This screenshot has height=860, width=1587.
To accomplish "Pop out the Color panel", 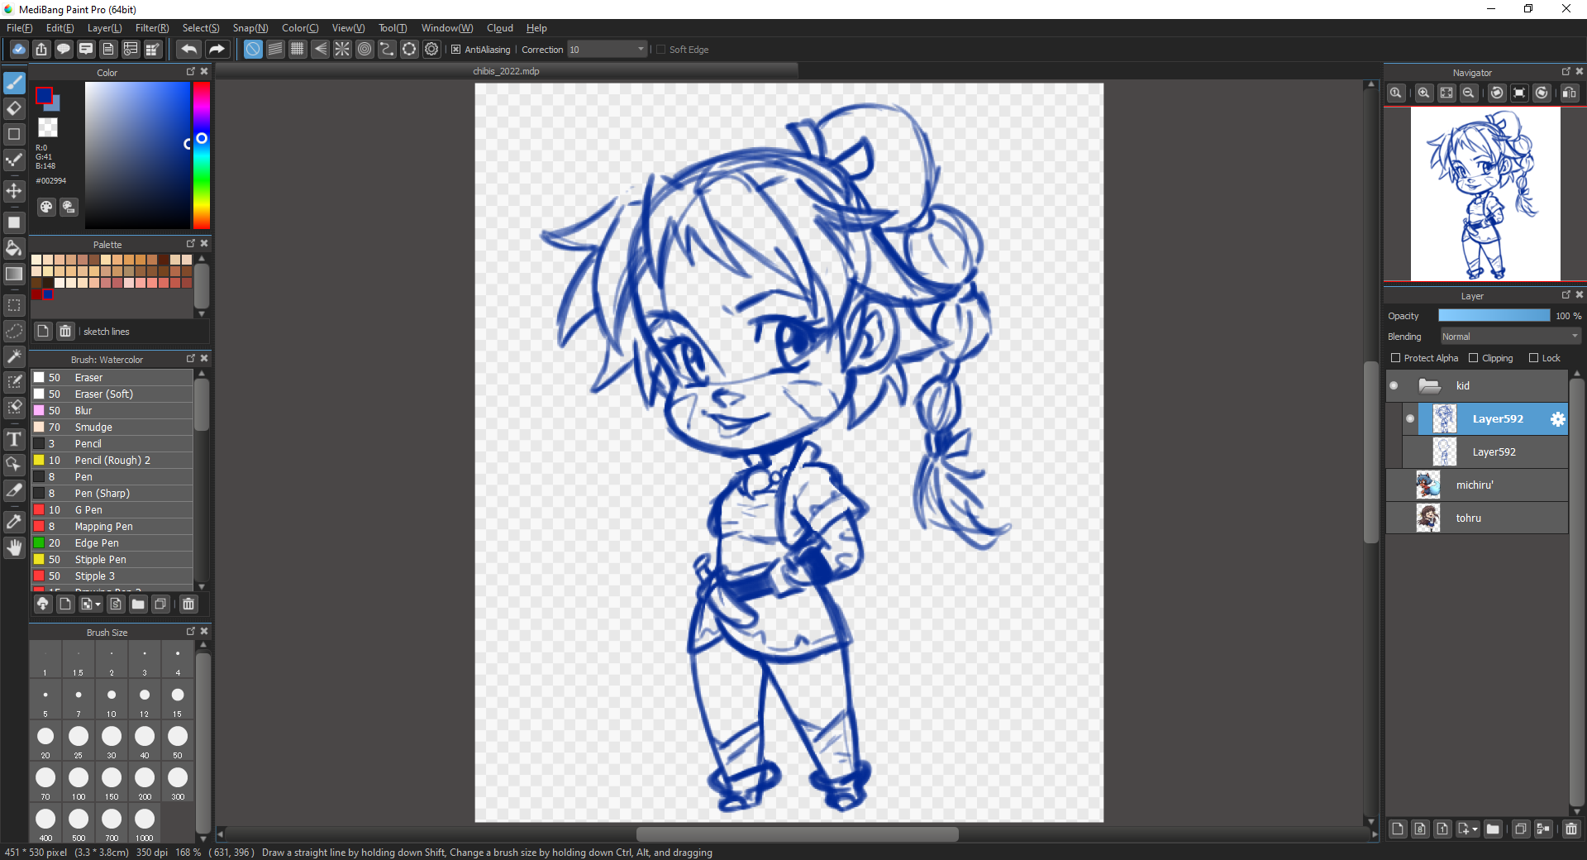I will point(191,72).
